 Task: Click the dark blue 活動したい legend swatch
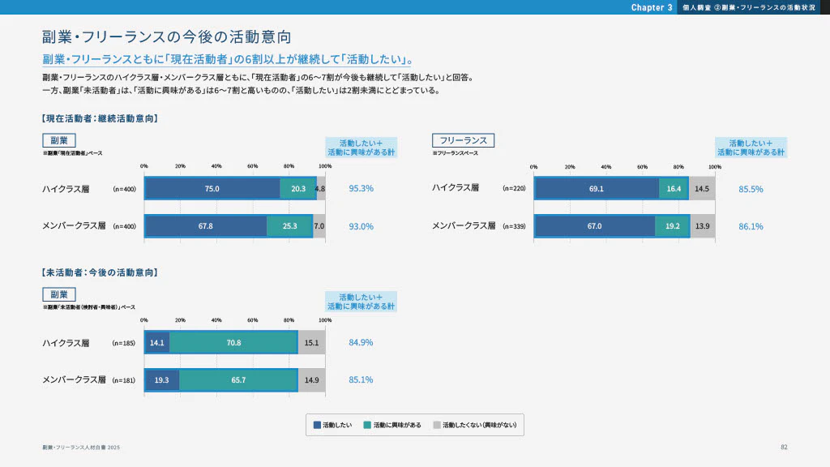pyautogui.click(x=317, y=425)
